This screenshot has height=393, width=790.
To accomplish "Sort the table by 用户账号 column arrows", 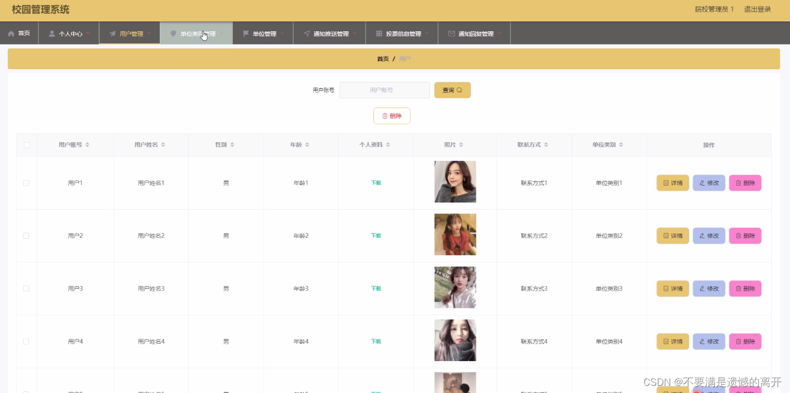I will coord(87,145).
